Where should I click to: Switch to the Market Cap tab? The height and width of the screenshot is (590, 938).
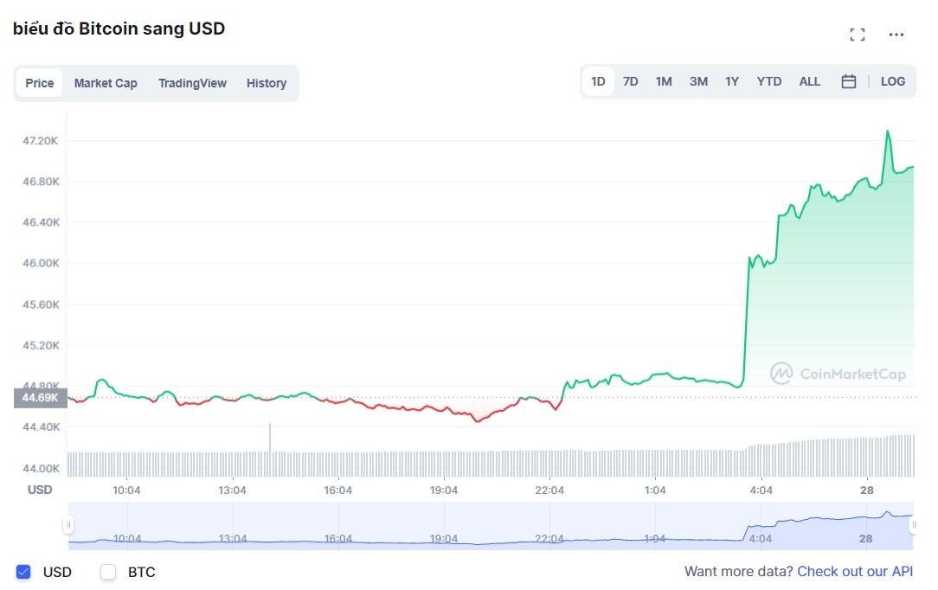(x=106, y=83)
